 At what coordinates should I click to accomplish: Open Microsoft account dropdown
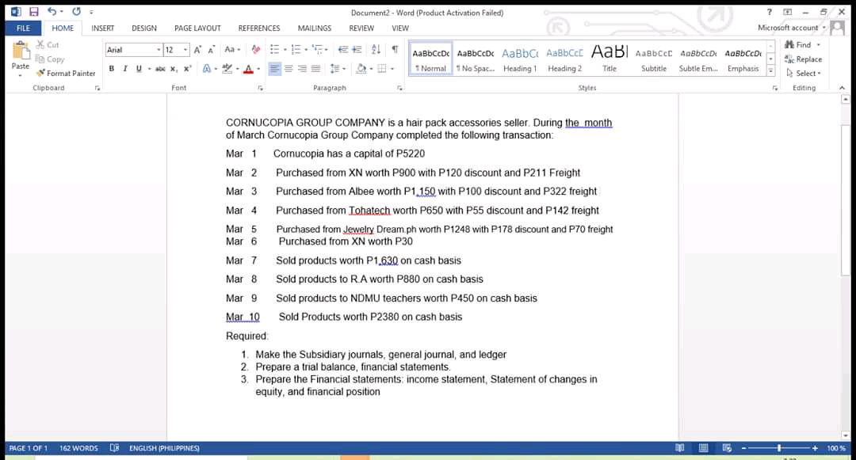pos(792,27)
